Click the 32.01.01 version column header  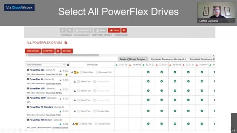188,65
